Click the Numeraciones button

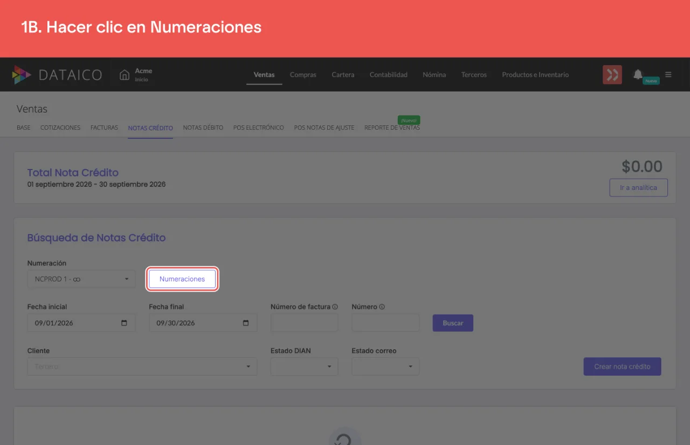point(182,279)
